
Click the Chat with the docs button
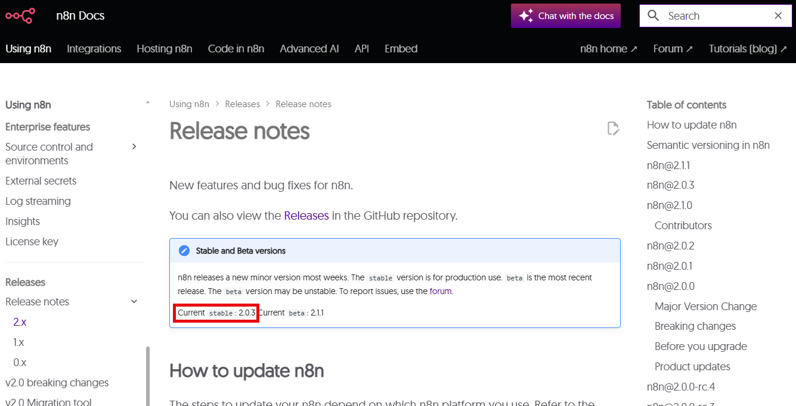565,16
